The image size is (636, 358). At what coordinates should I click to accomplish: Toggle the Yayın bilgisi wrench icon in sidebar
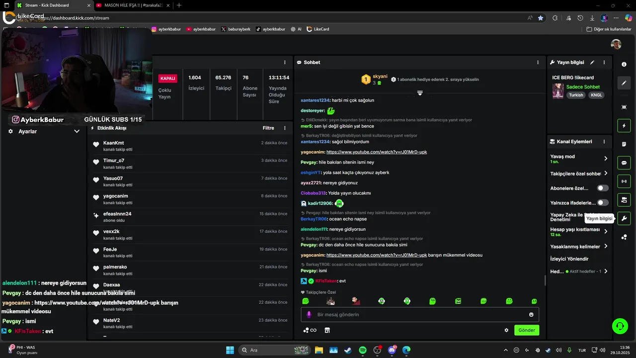pyautogui.click(x=624, y=218)
